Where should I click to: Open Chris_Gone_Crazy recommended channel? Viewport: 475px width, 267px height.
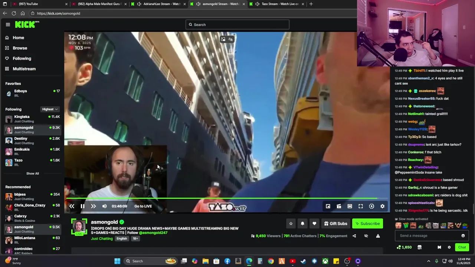coord(32,207)
